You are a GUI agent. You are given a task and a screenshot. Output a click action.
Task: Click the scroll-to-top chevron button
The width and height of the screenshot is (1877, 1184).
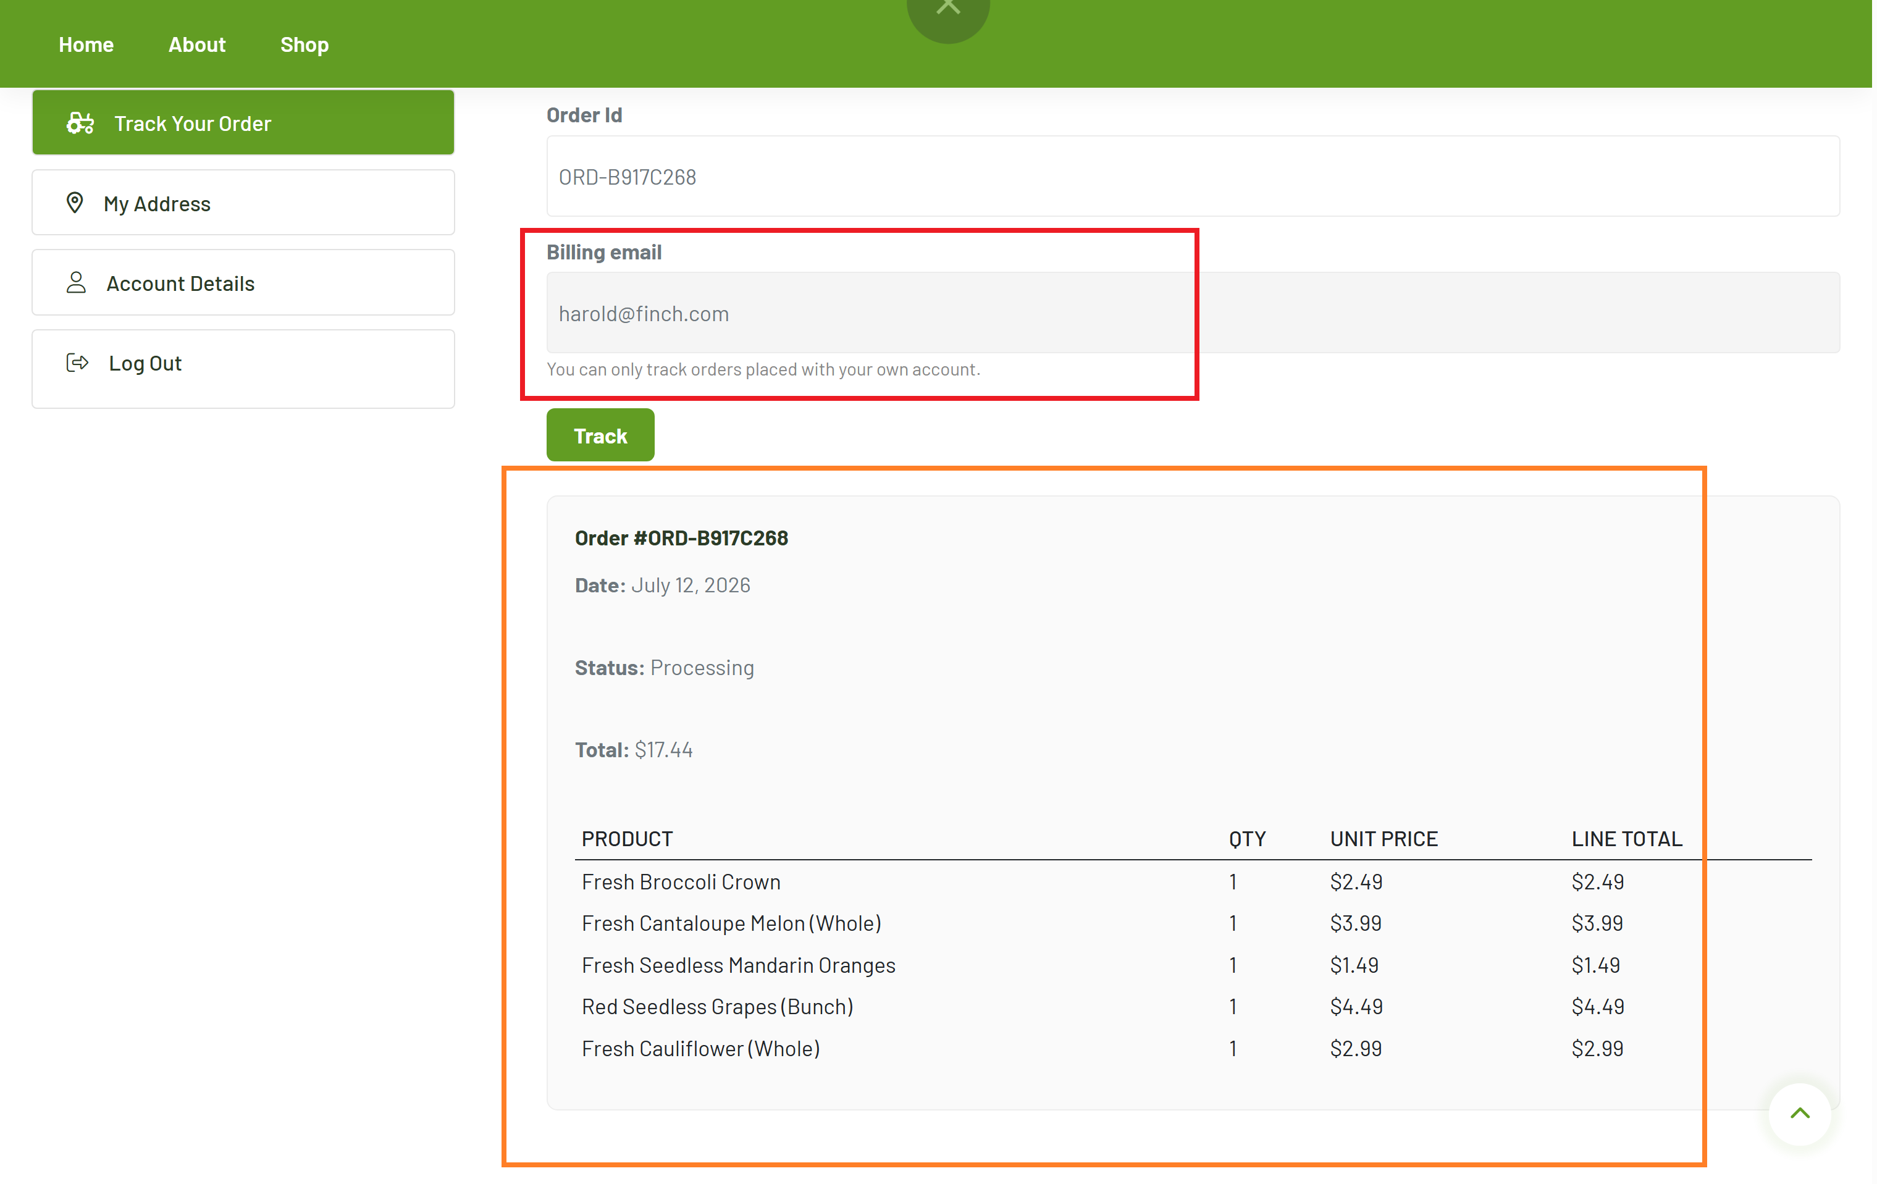(1799, 1113)
